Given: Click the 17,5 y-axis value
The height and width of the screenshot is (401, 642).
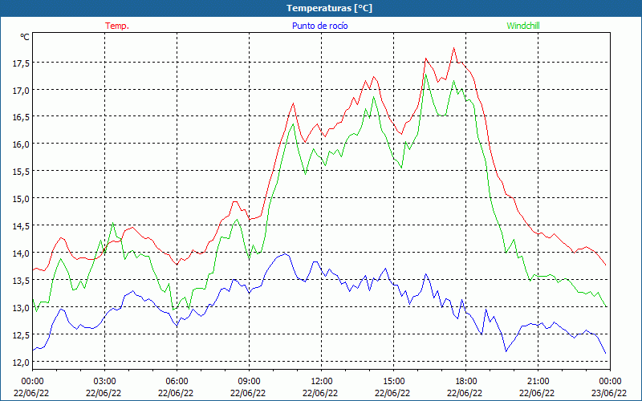Looking at the screenshot, I should 21,63.
